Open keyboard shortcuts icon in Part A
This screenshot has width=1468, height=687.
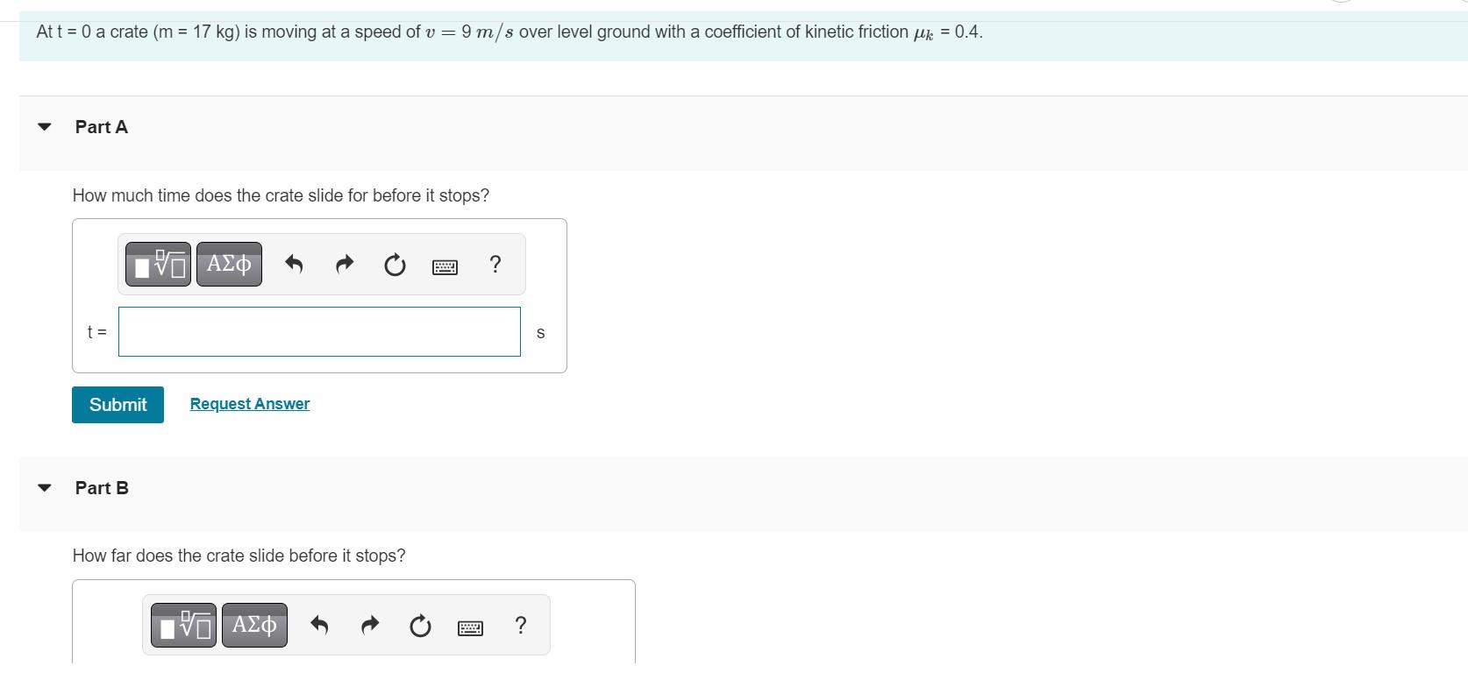pyautogui.click(x=445, y=267)
